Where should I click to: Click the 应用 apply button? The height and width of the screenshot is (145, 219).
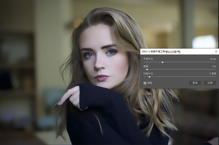click(210, 83)
